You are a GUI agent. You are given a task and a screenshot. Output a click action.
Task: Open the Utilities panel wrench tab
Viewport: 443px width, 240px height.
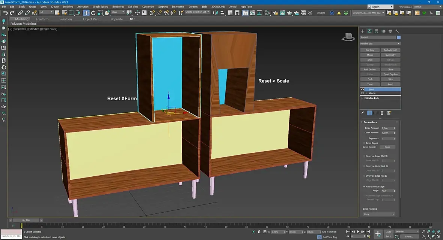coord(397,31)
